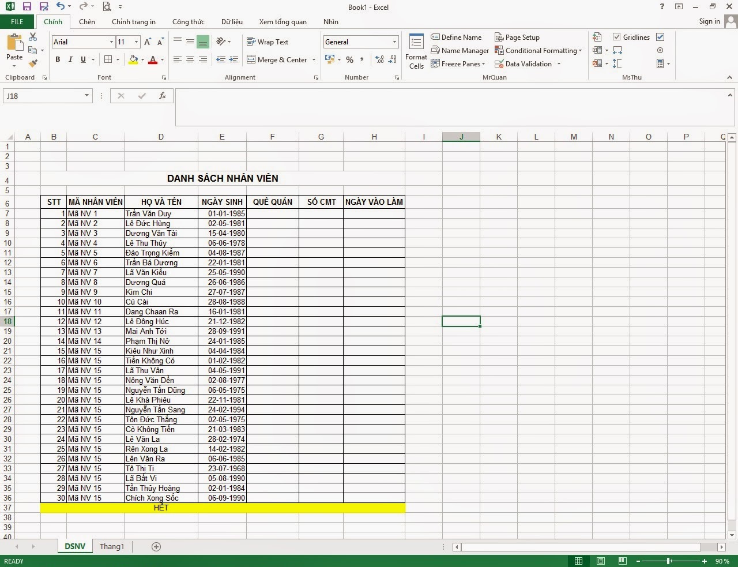The width and height of the screenshot is (738, 567).
Task: Switch to the Chèn ribbon tab
Action: pyautogui.click(x=87, y=21)
